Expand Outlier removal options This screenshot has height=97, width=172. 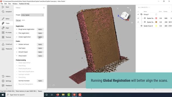17,44
